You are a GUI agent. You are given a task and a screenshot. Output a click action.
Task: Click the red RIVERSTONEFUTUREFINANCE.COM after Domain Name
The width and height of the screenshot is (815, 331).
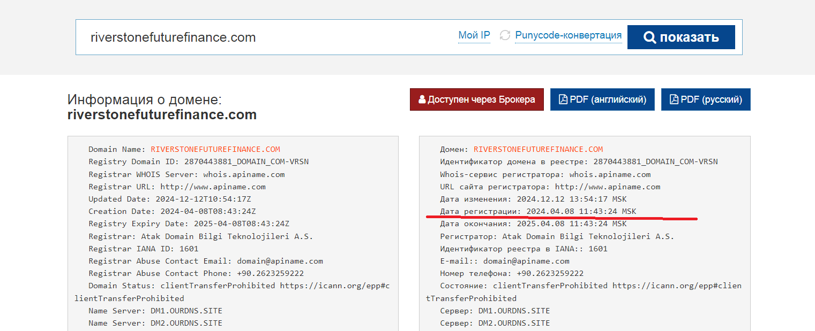point(215,149)
